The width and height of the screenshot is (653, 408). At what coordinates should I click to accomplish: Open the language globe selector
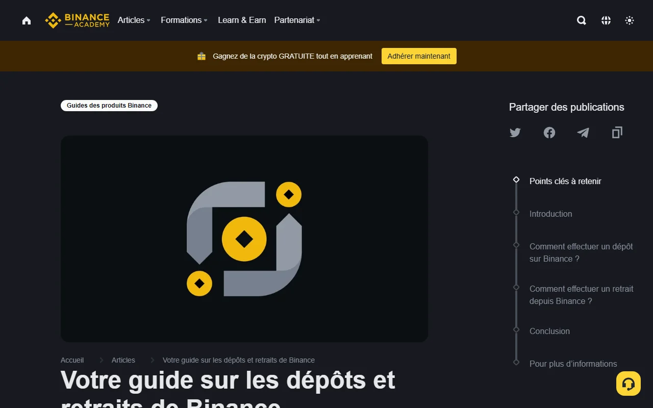point(606,20)
